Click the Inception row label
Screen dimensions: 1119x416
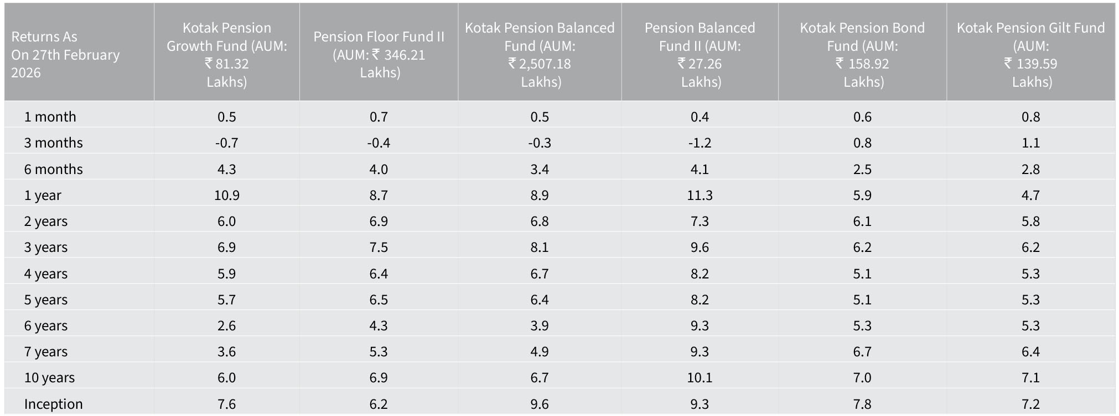(x=53, y=404)
